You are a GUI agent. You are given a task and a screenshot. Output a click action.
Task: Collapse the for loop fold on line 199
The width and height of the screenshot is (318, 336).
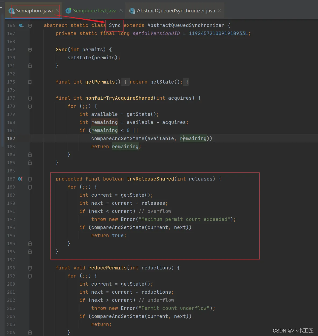point(30,276)
